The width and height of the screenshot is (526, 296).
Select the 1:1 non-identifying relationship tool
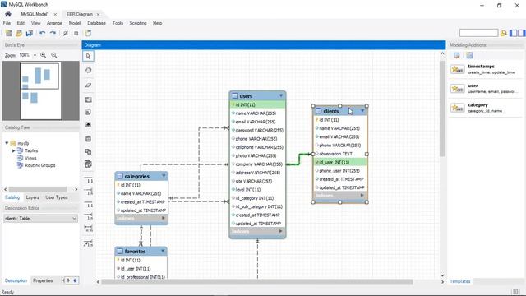(x=88, y=180)
